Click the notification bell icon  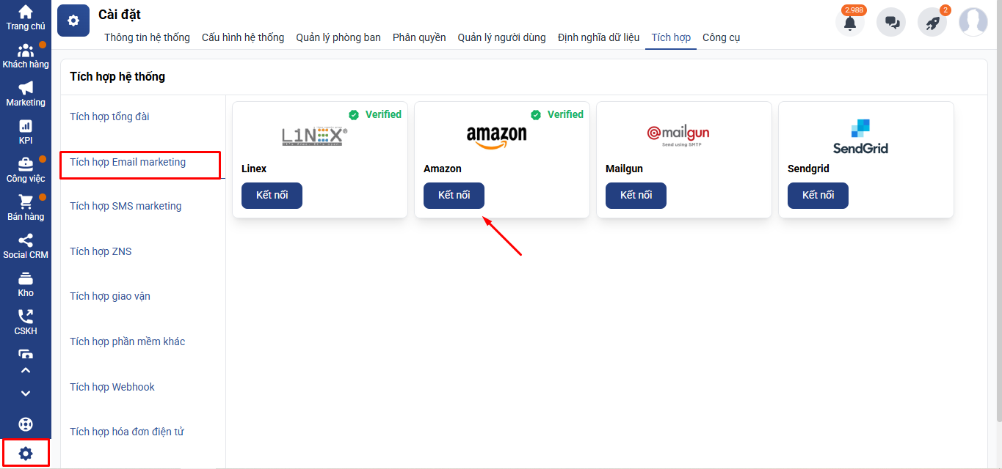pos(850,22)
